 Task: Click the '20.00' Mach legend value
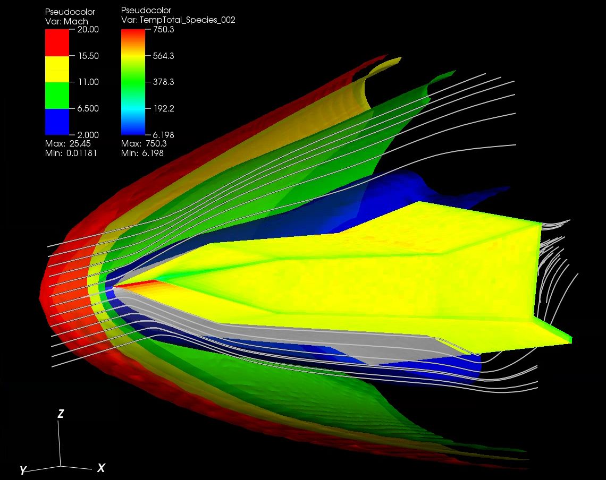(x=88, y=29)
